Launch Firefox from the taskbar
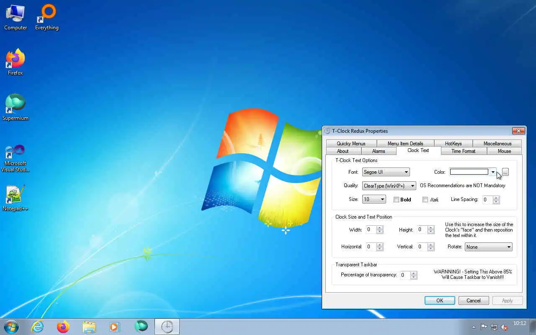 click(63, 327)
